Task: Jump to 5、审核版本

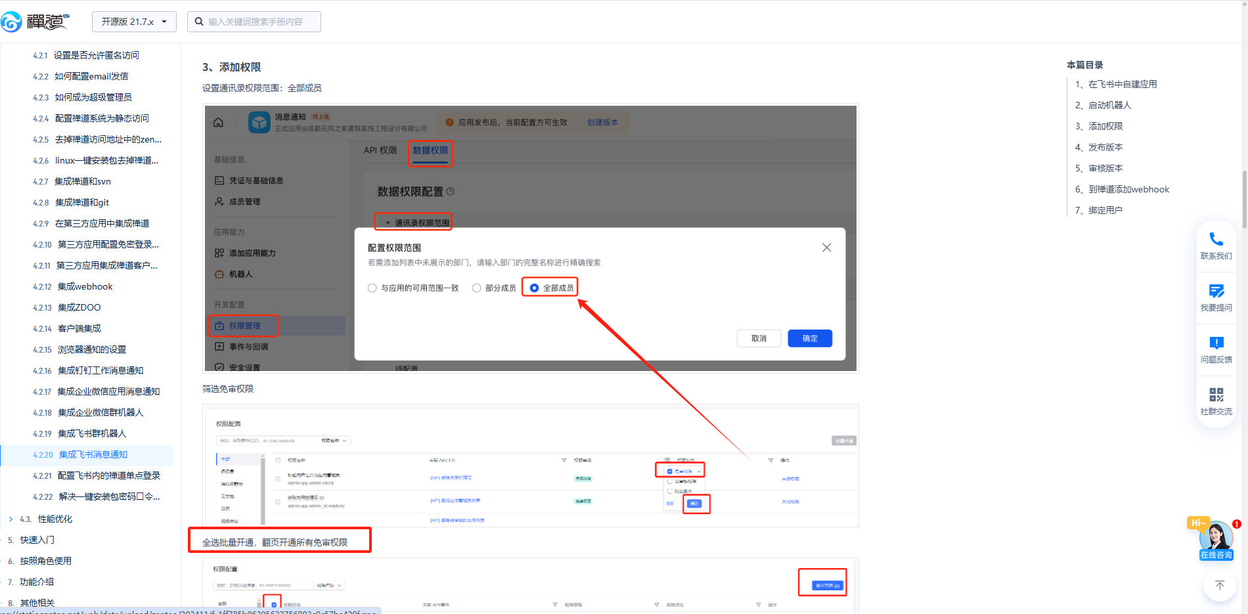Action: (x=1099, y=168)
